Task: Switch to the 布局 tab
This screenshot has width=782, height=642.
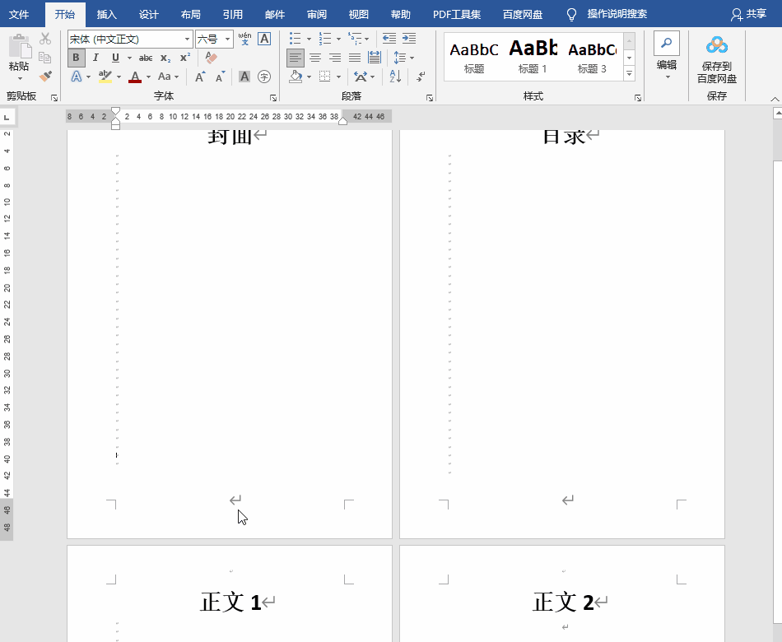Action: tap(190, 14)
